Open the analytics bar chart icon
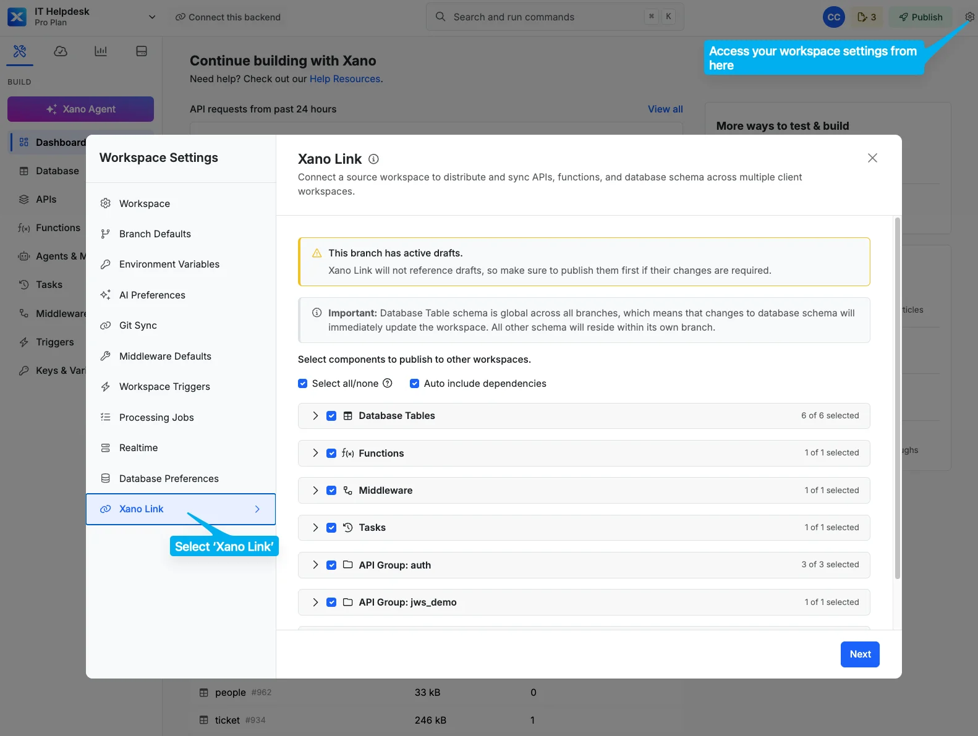978x736 pixels. 101,51
